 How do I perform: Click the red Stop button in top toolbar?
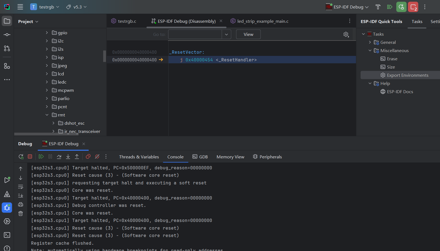click(413, 7)
